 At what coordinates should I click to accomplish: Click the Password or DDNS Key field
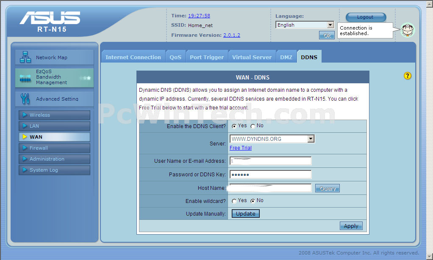point(271,174)
